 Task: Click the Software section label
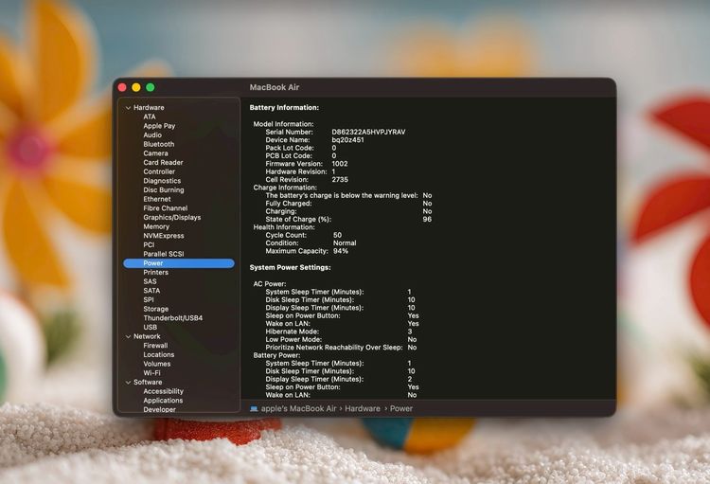(148, 382)
